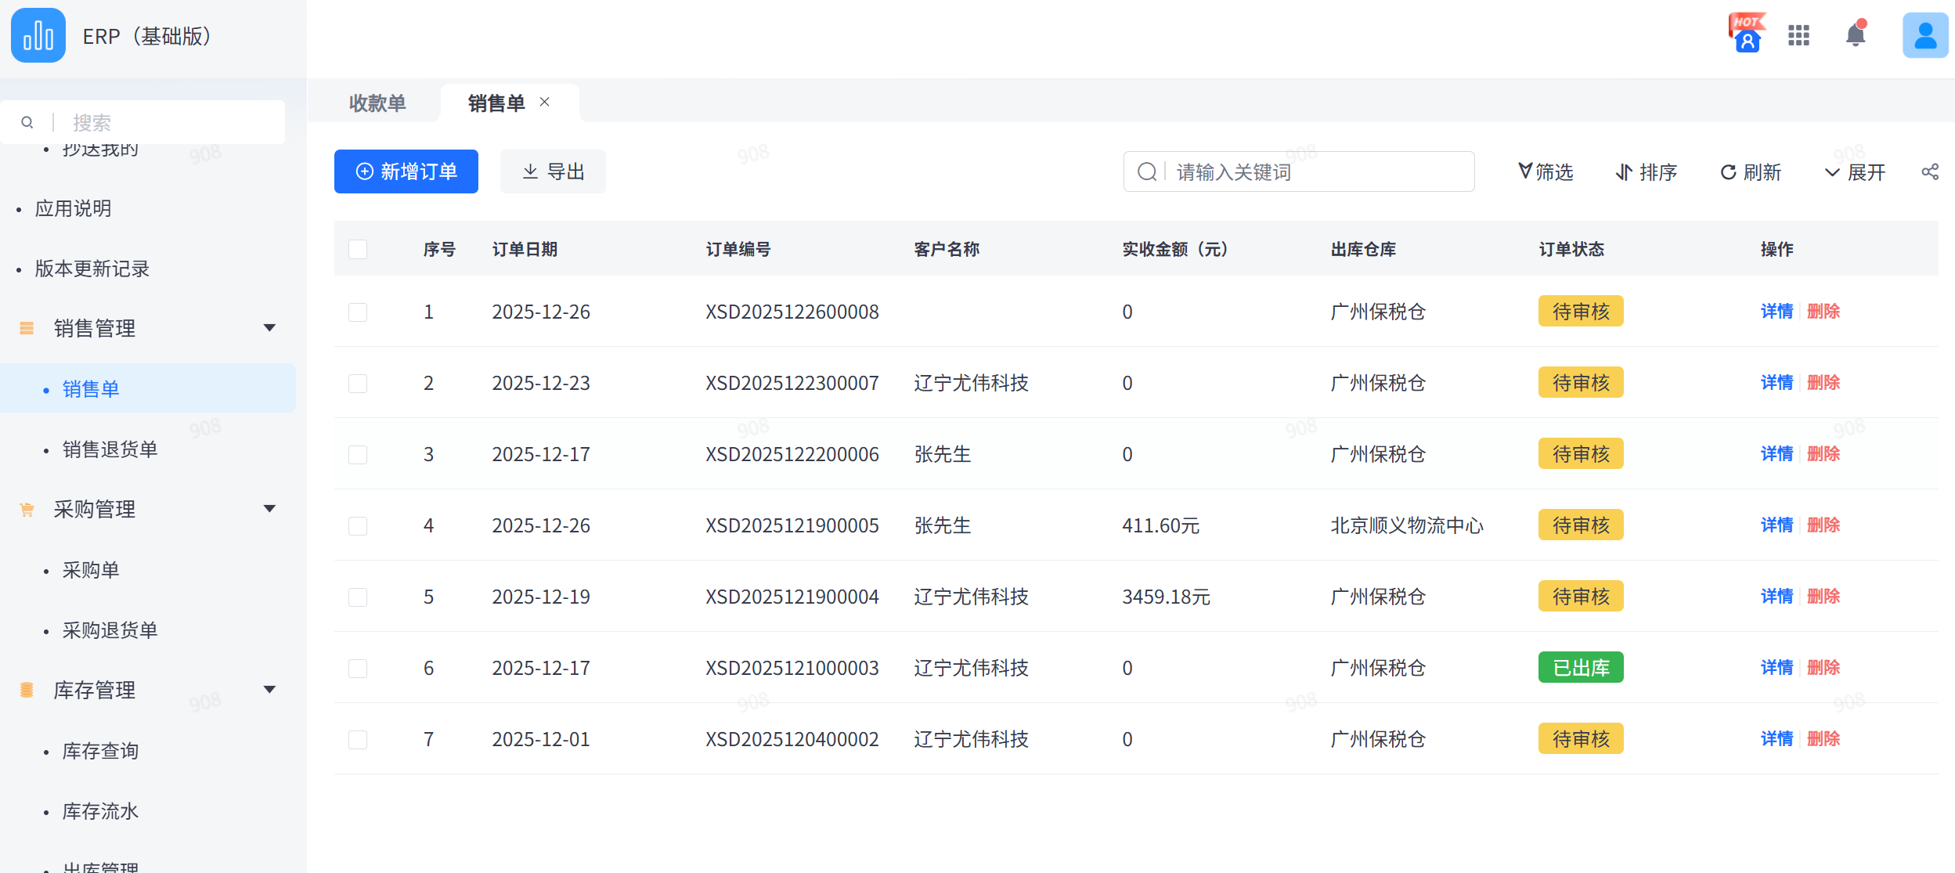Click the ERP logo icon
The image size is (1955, 873).
click(38, 35)
